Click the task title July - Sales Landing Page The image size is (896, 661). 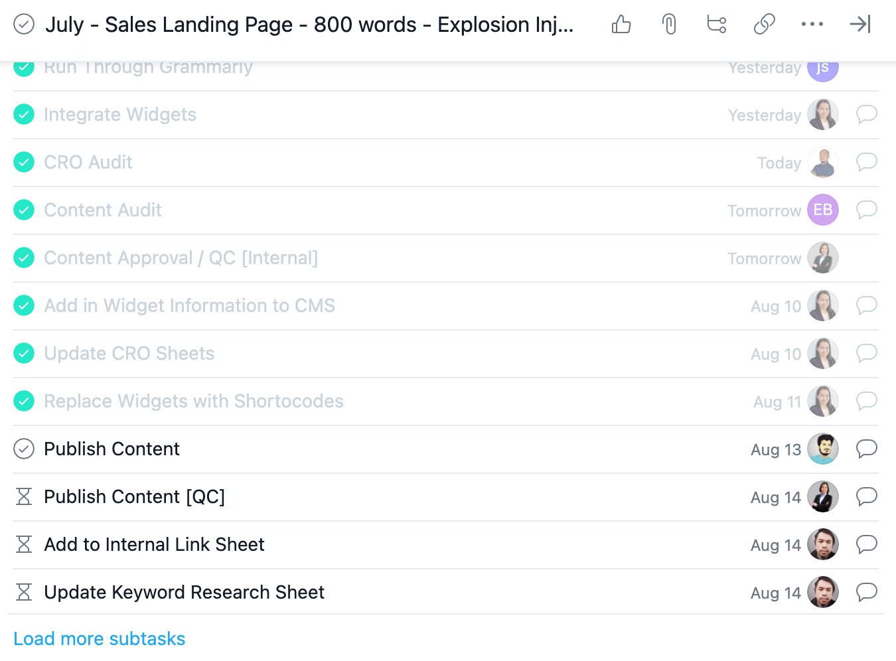(309, 25)
